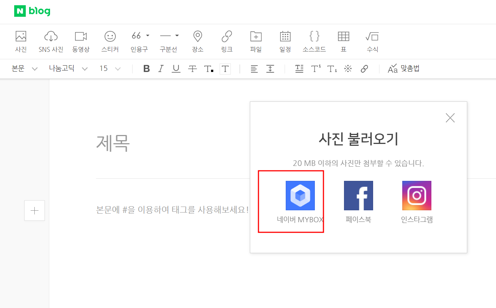
Task: Toggle bold formatting
Action: pos(146,69)
